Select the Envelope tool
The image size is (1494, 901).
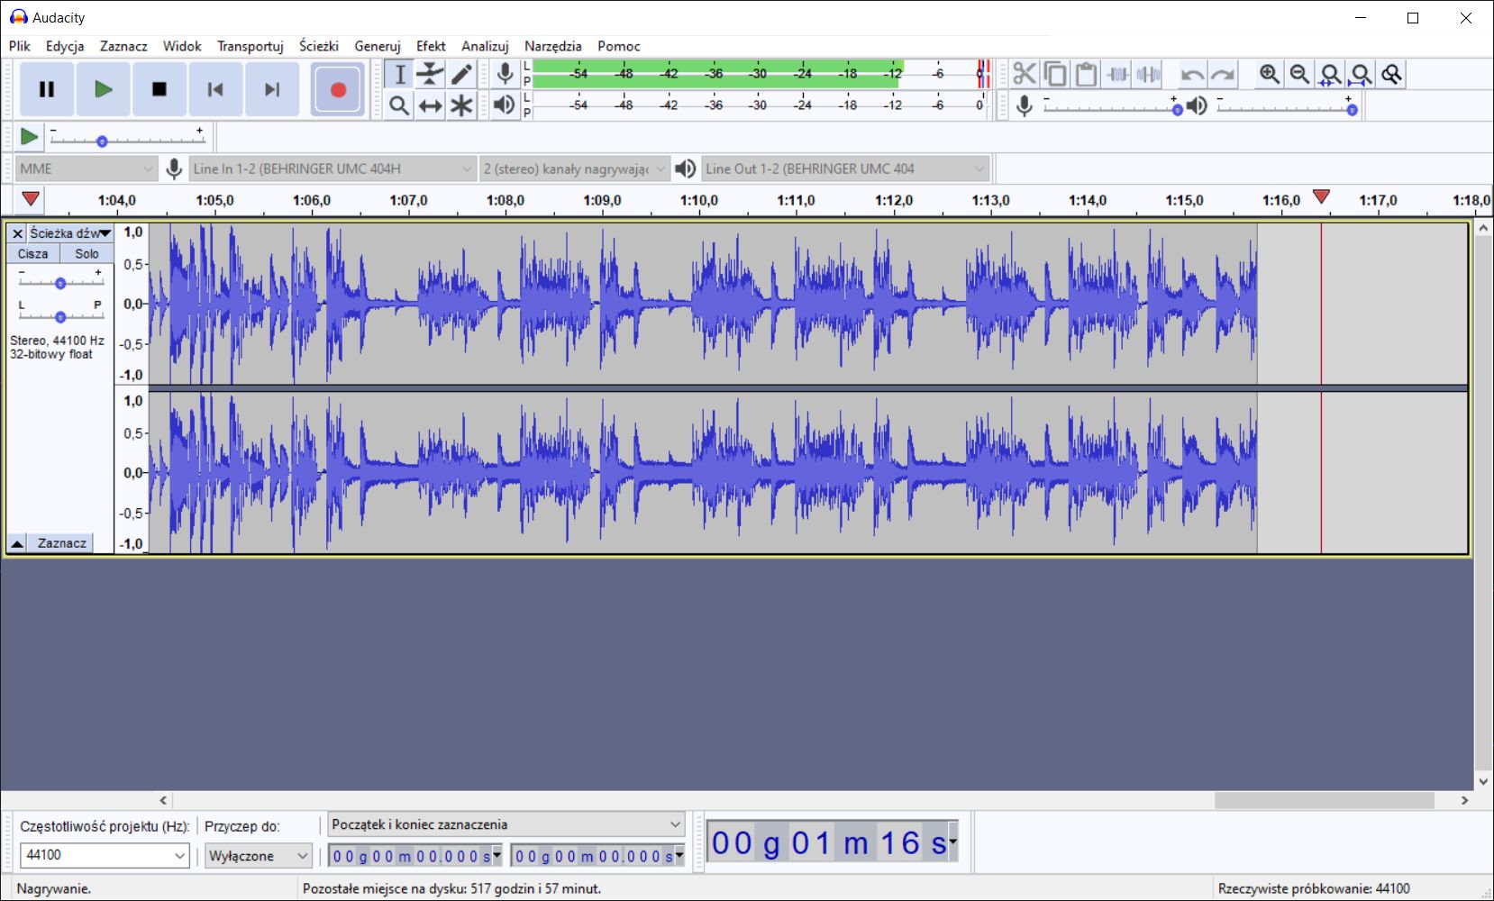coord(430,74)
